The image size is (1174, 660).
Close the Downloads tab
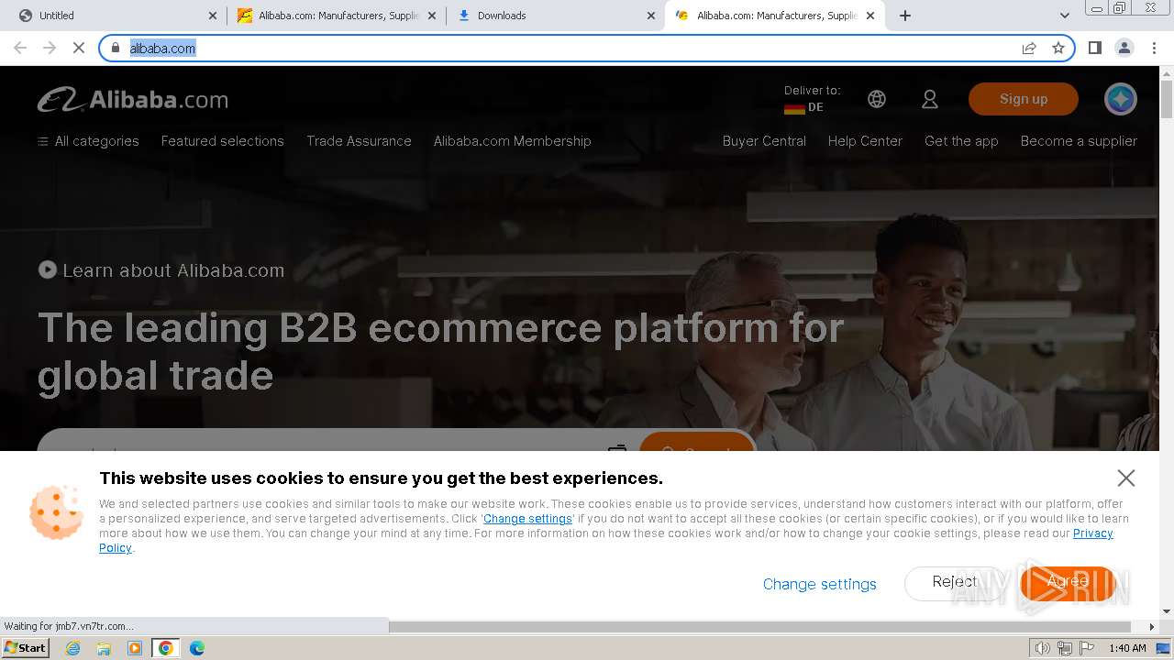pos(651,16)
